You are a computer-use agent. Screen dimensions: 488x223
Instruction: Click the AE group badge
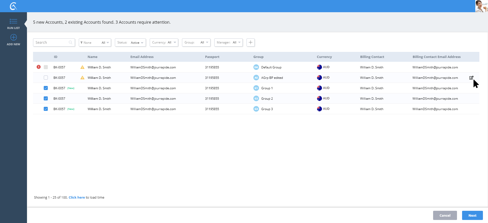(x=256, y=78)
